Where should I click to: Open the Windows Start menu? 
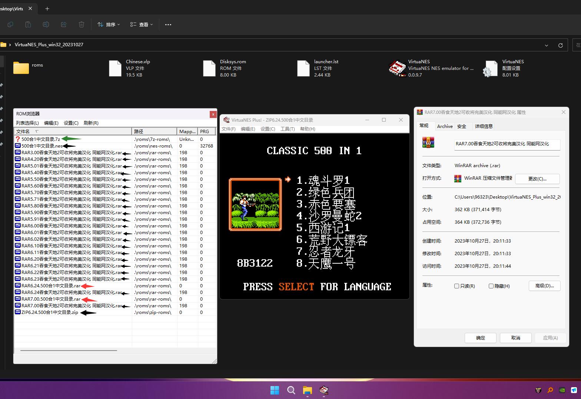click(275, 390)
